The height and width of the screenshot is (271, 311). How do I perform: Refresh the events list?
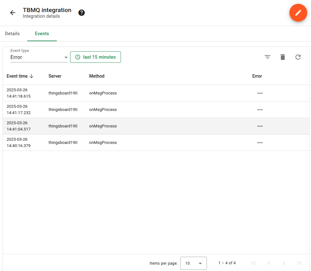(298, 57)
